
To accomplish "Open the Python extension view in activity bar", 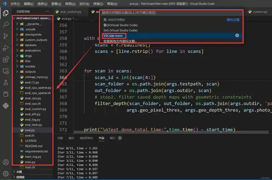I will pos(6,105).
